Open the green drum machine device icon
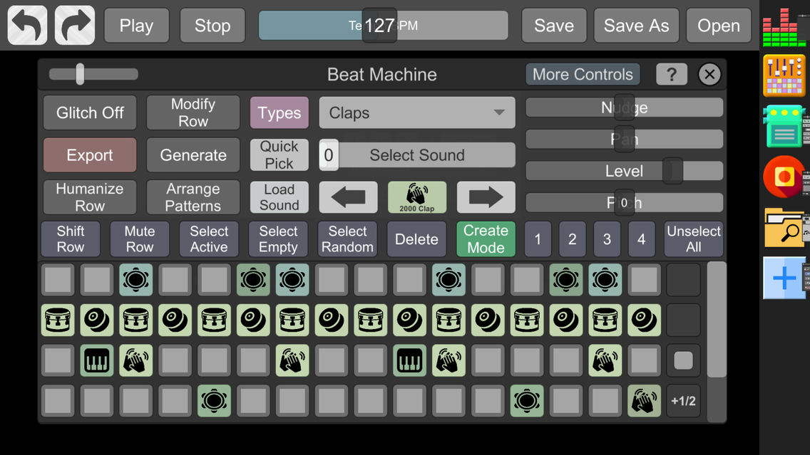 [x=784, y=127]
